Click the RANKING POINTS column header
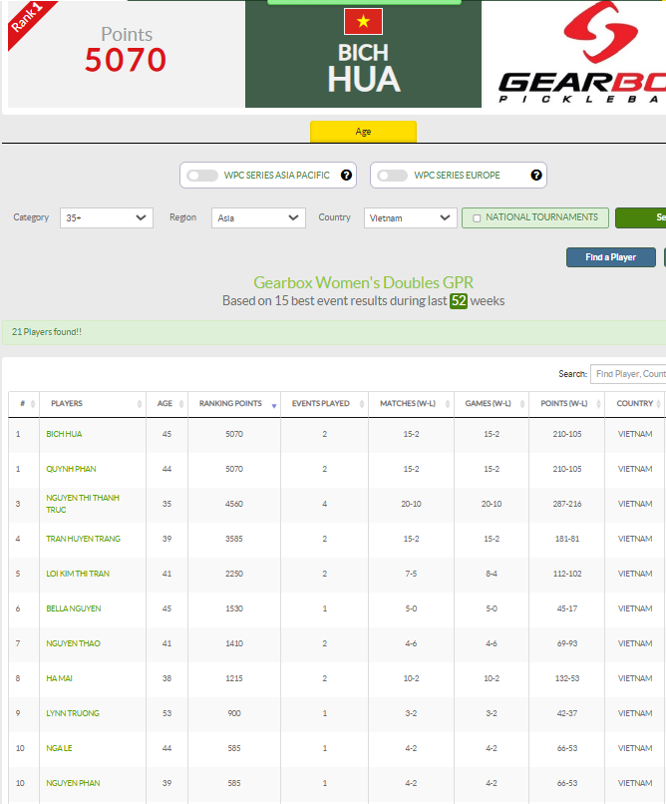 234,404
